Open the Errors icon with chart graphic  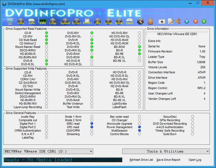pos(87,22)
